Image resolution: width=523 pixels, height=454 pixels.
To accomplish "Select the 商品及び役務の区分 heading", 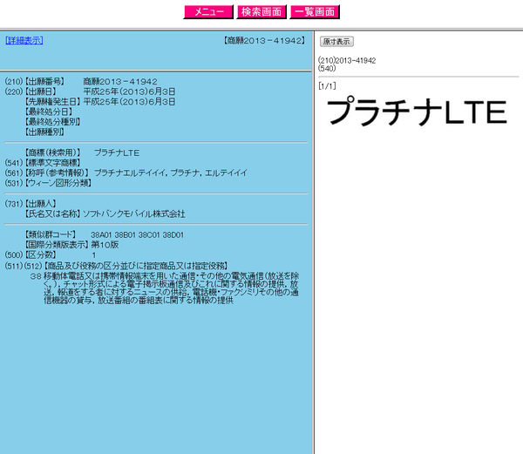I will [x=136, y=266].
